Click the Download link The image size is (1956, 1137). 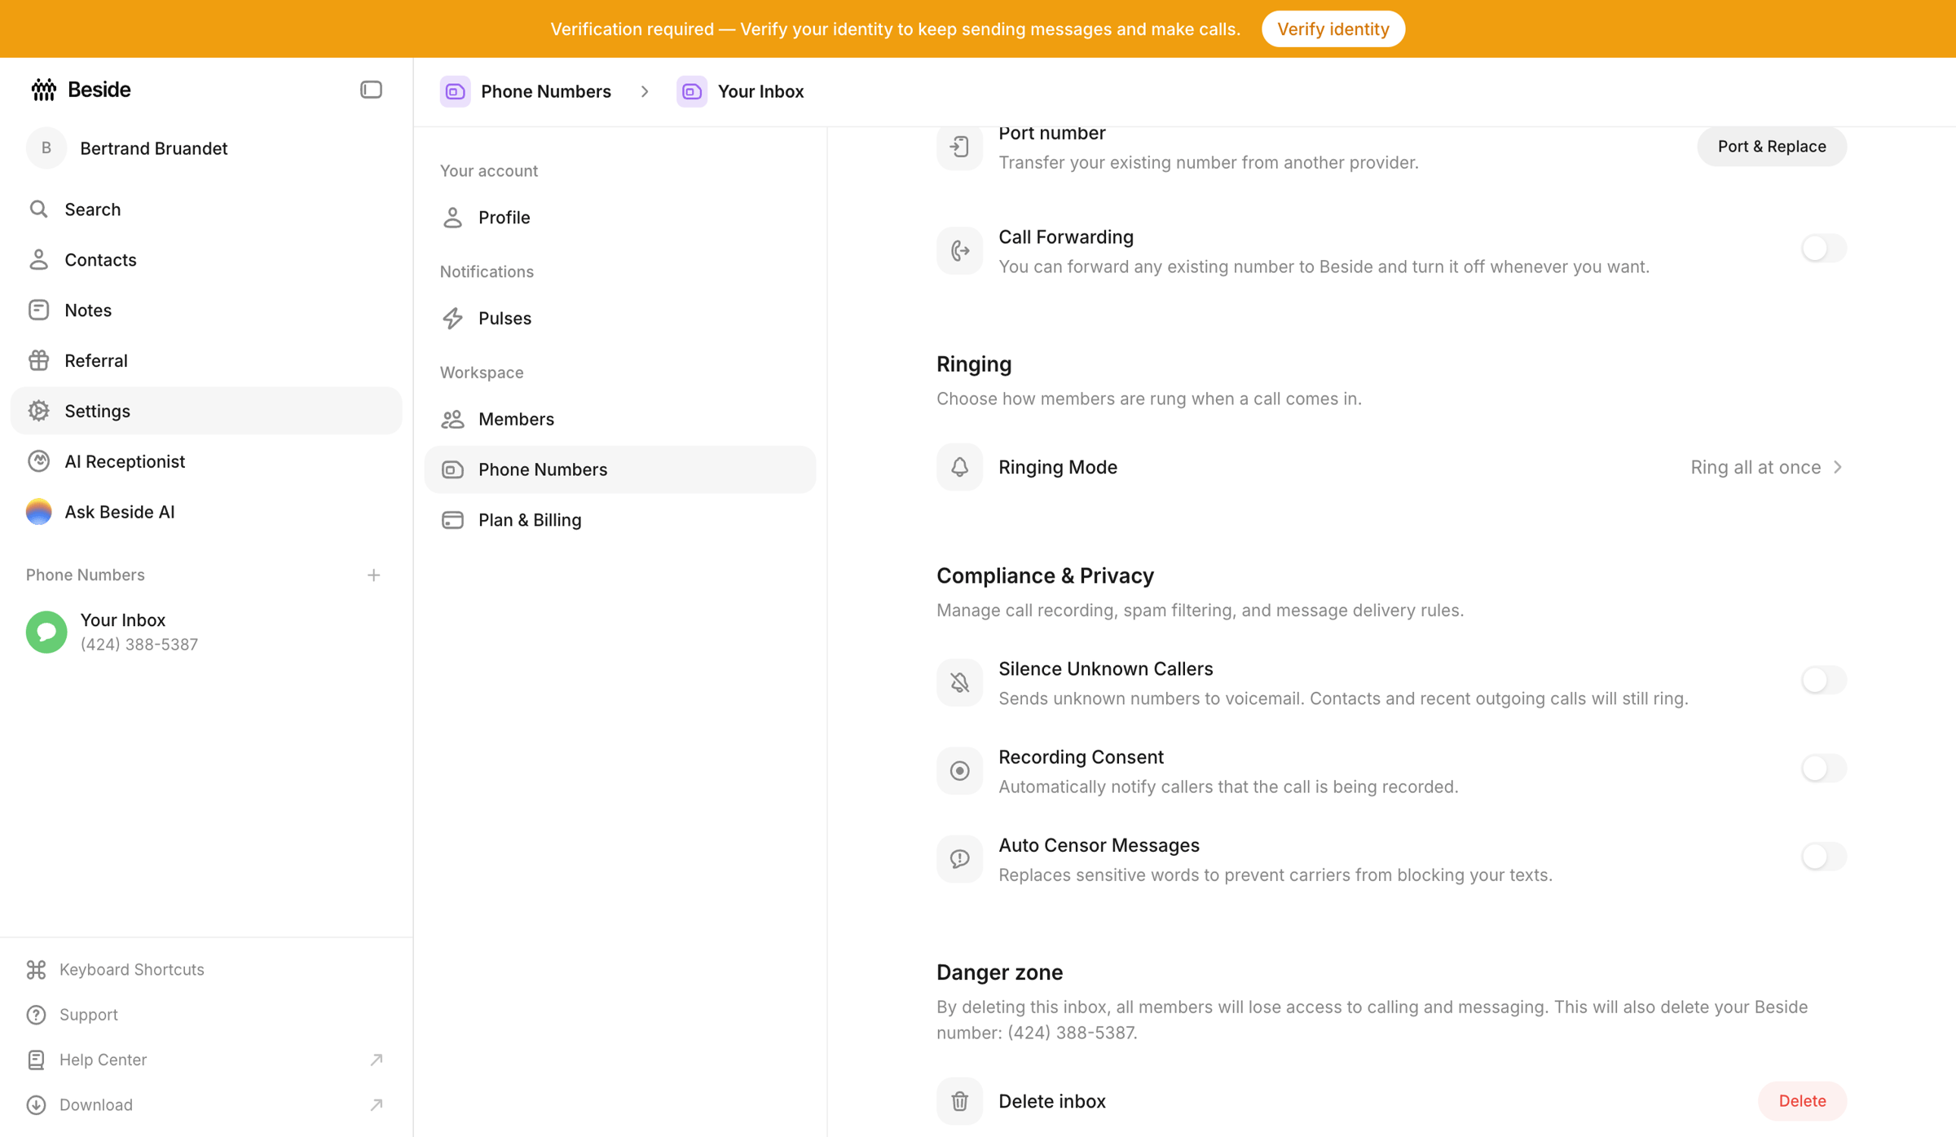click(x=95, y=1105)
